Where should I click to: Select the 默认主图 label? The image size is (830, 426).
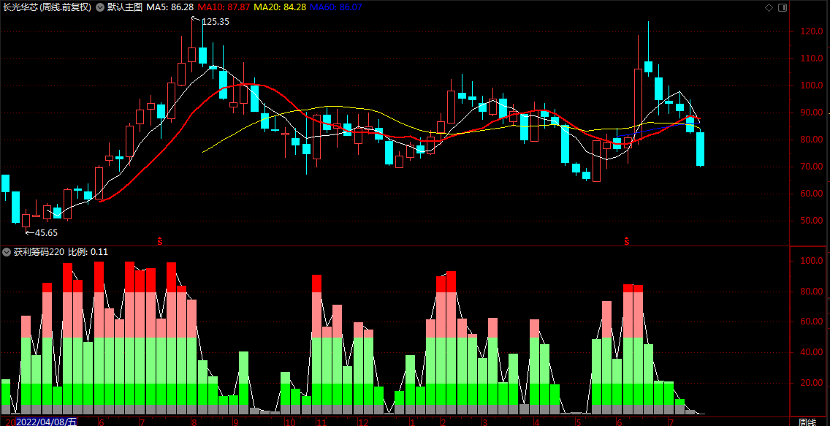point(124,7)
